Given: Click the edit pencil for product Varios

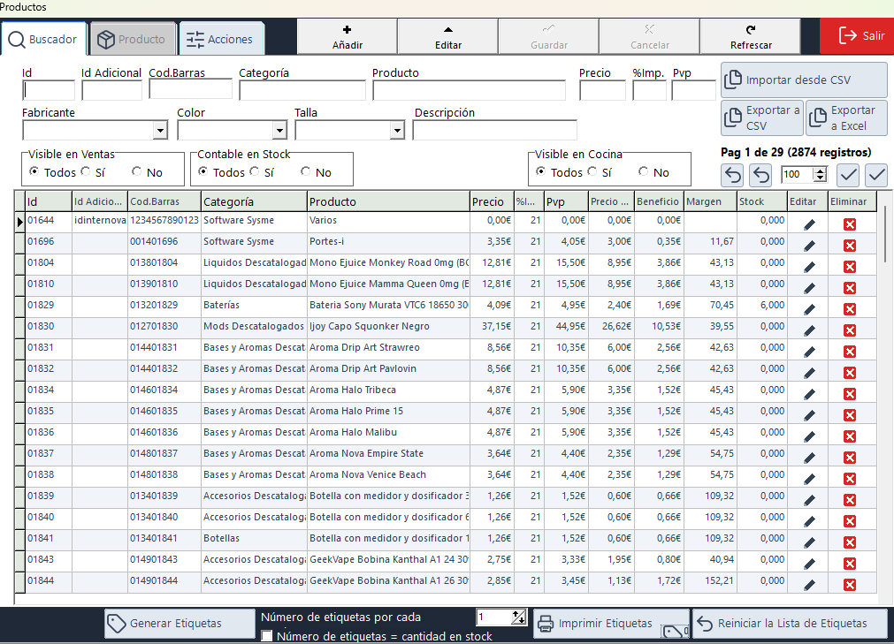Looking at the screenshot, I should pyautogui.click(x=809, y=224).
